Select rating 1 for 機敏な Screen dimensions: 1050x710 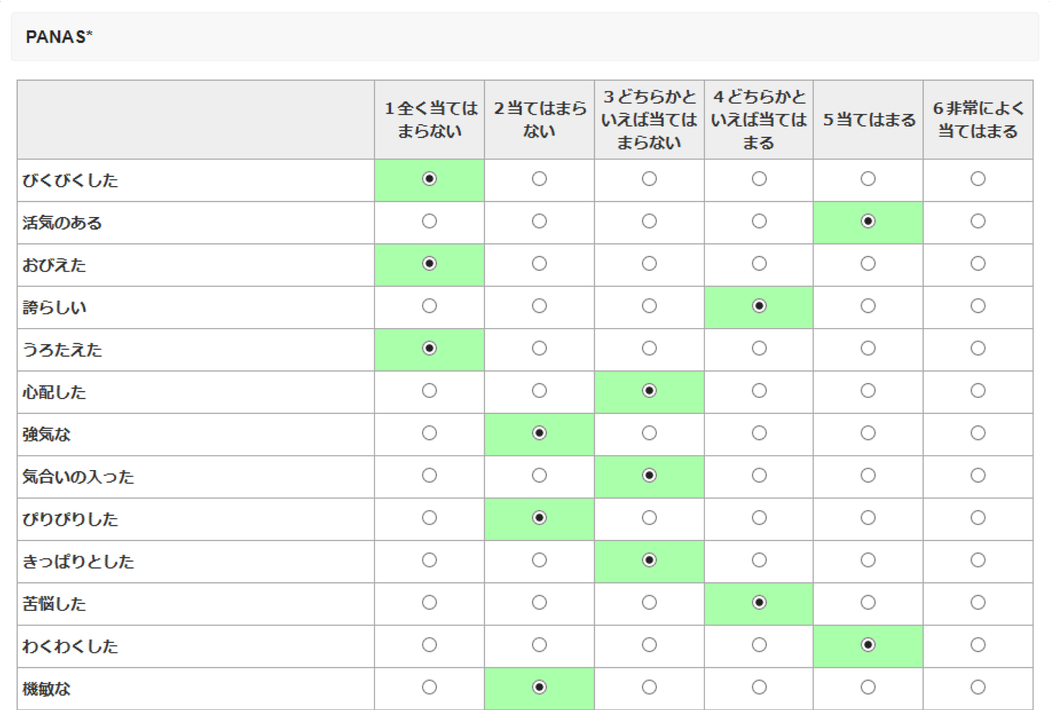tap(429, 687)
